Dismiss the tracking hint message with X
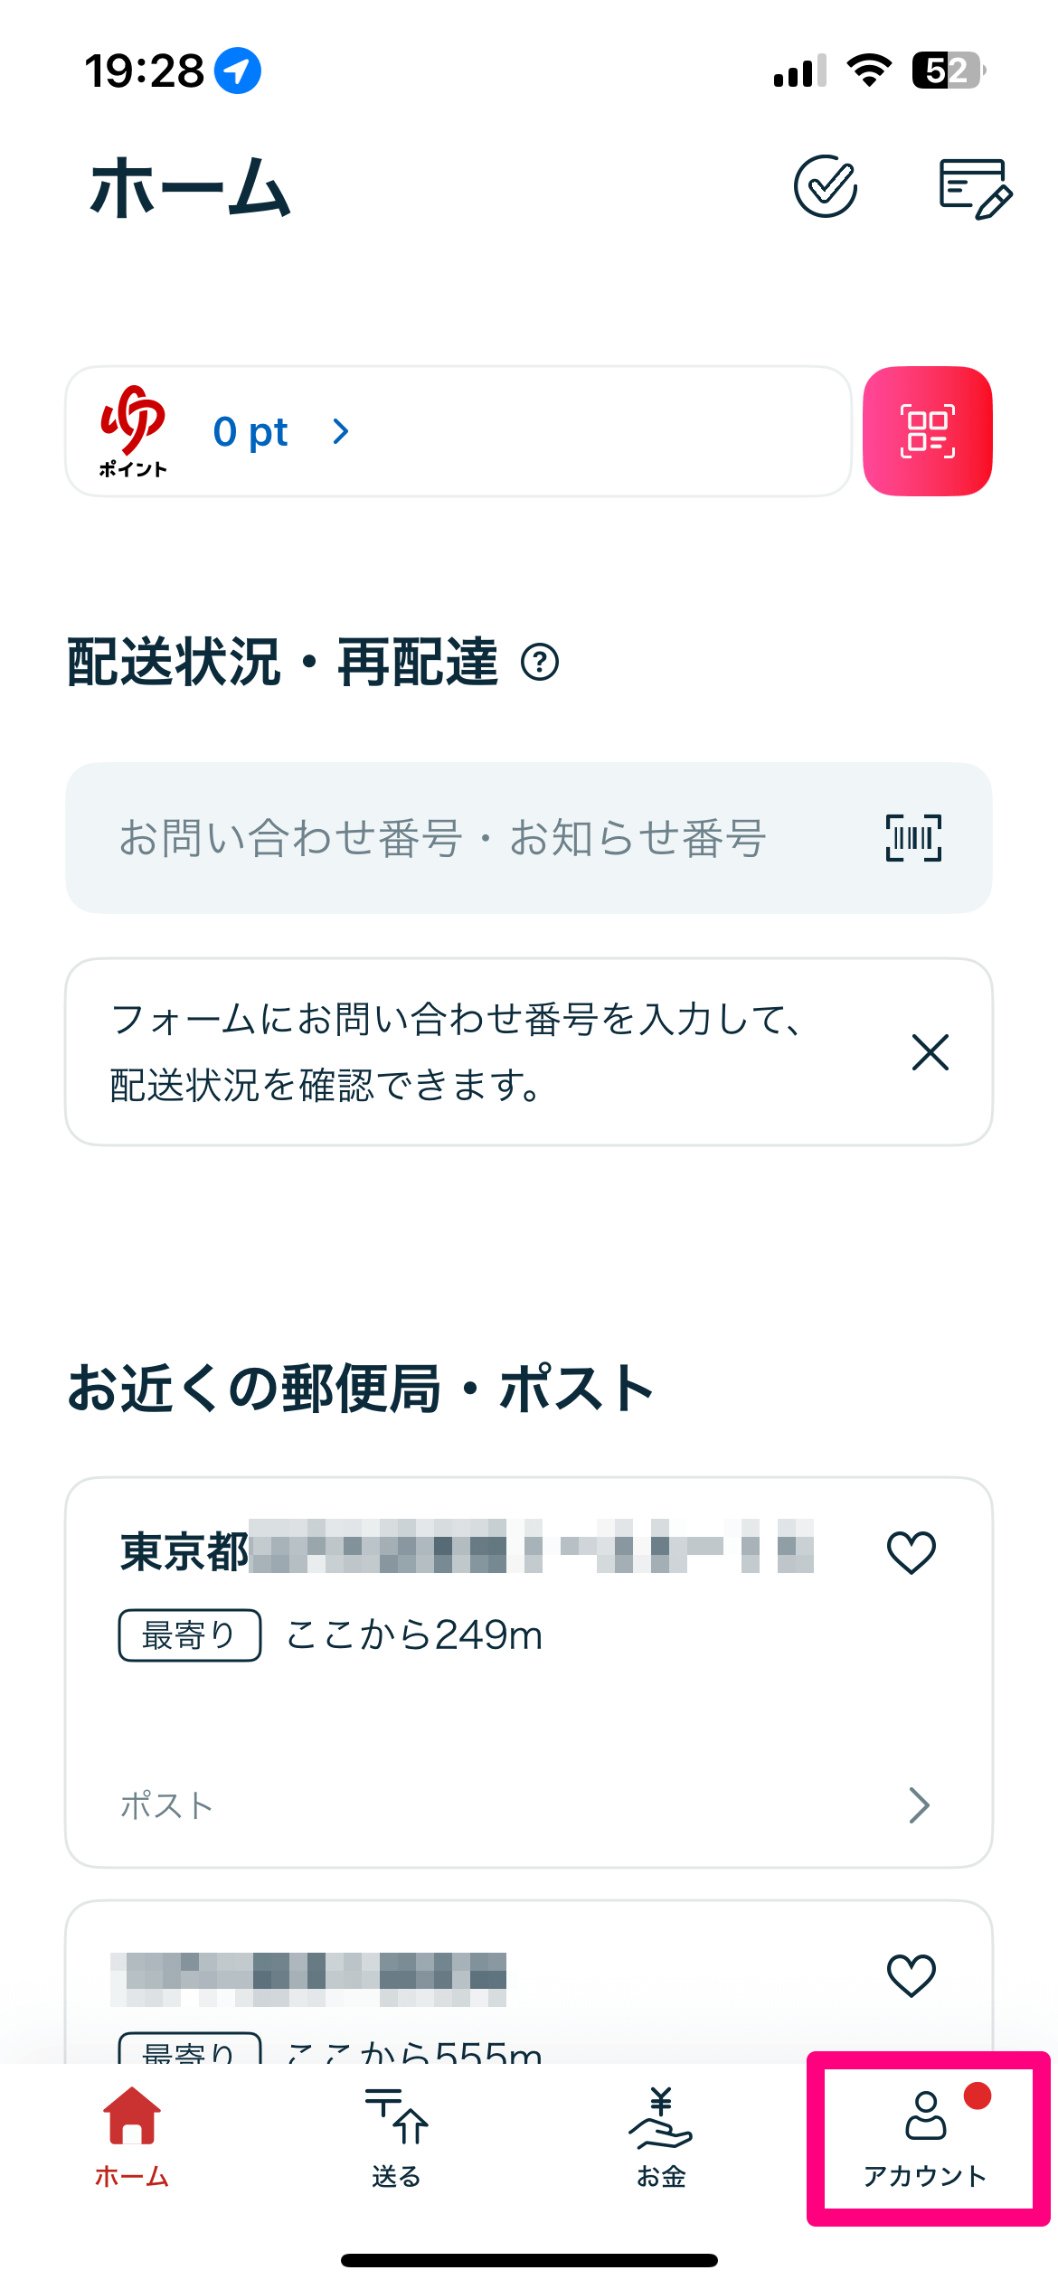 pos(930,1052)
